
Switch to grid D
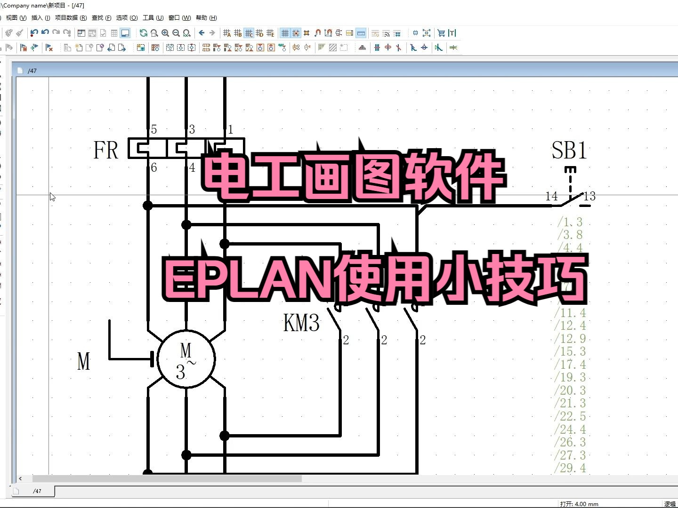coord(259,33)
